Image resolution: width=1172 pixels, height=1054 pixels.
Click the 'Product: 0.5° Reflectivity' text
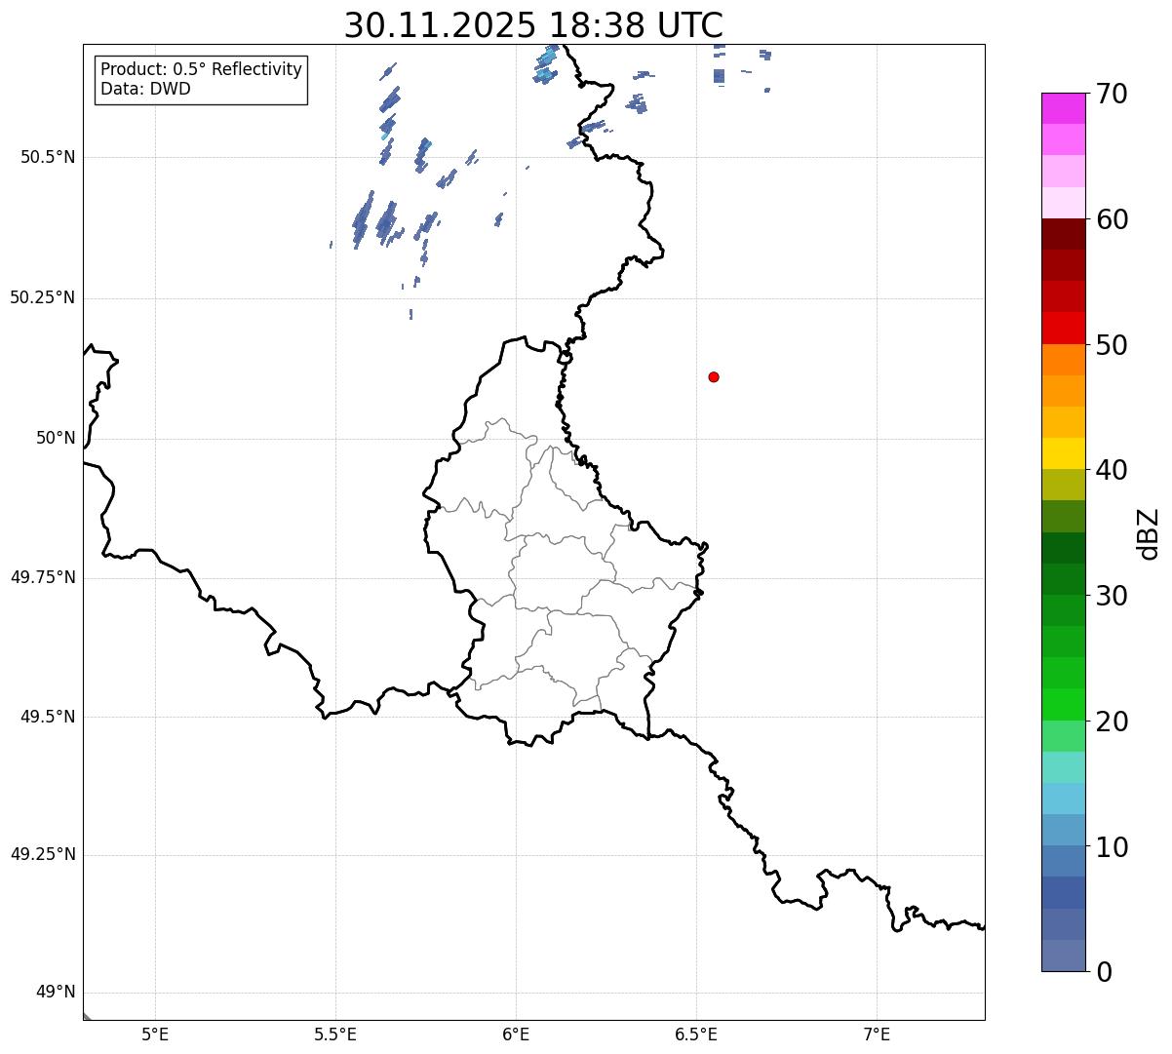tap(201, 69)
